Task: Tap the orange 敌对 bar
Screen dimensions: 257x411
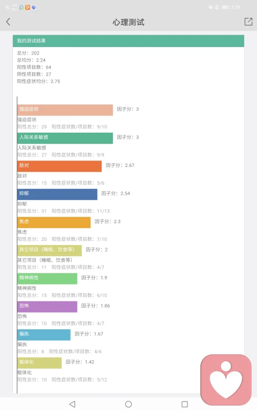Action: pyautogui.click(x=59, y=166)
